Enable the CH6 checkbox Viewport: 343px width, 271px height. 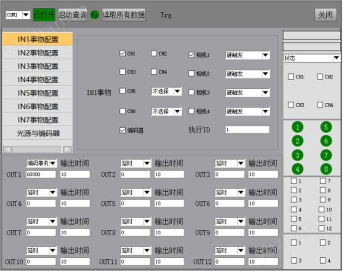click(x=123, y=111)
